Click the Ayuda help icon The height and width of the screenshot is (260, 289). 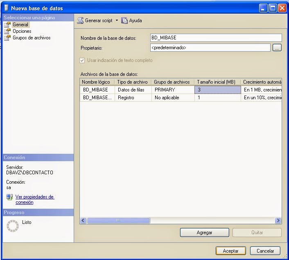tap(124, 21)
